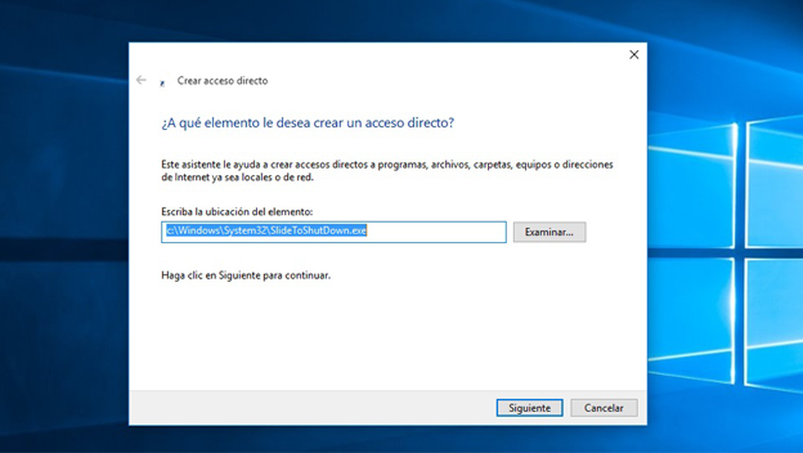
Task: Click the desktop background below the dialog
Action: click(387, 440)
